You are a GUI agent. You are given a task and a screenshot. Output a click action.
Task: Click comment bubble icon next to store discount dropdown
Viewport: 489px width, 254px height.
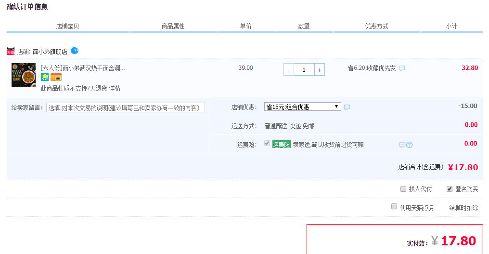(x=347, y=107)
